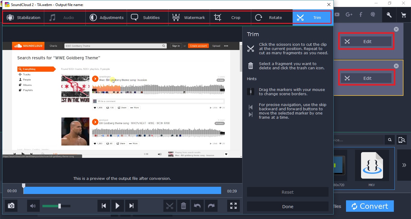Click the timeline position marker
Image resolution: width=411 pixels, height=219 pixels.
tap(23, 186)
